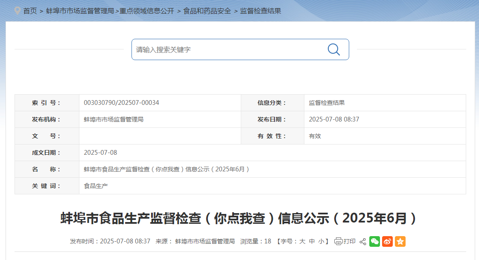Click the document name in 名称 row
The image size is (479, 260).
[x=166, y=169]
